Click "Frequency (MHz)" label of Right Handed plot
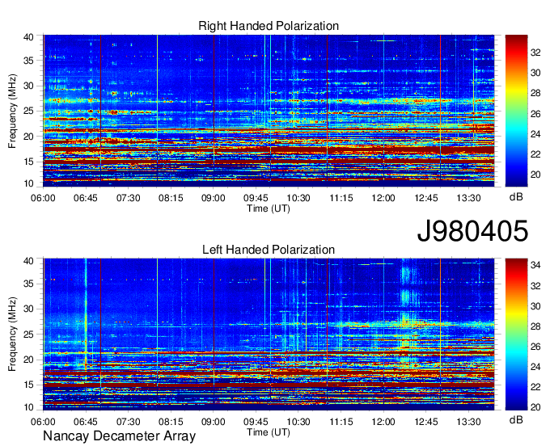This screenshot has height=446, width=550. (12, 111)
